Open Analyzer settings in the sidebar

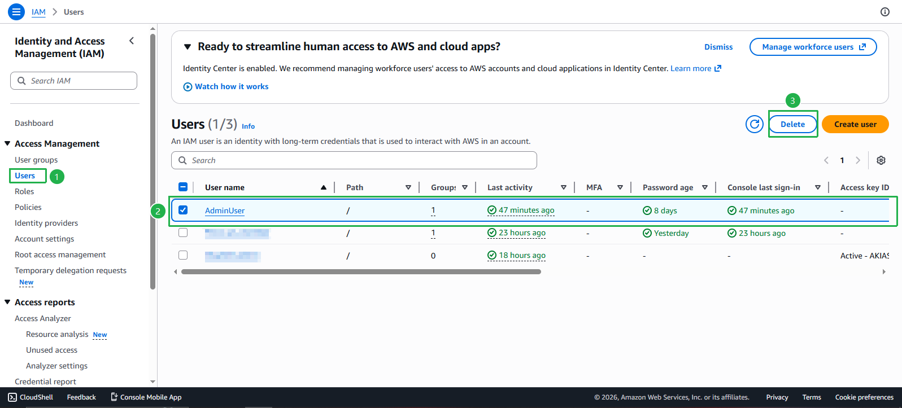[56, 366]
